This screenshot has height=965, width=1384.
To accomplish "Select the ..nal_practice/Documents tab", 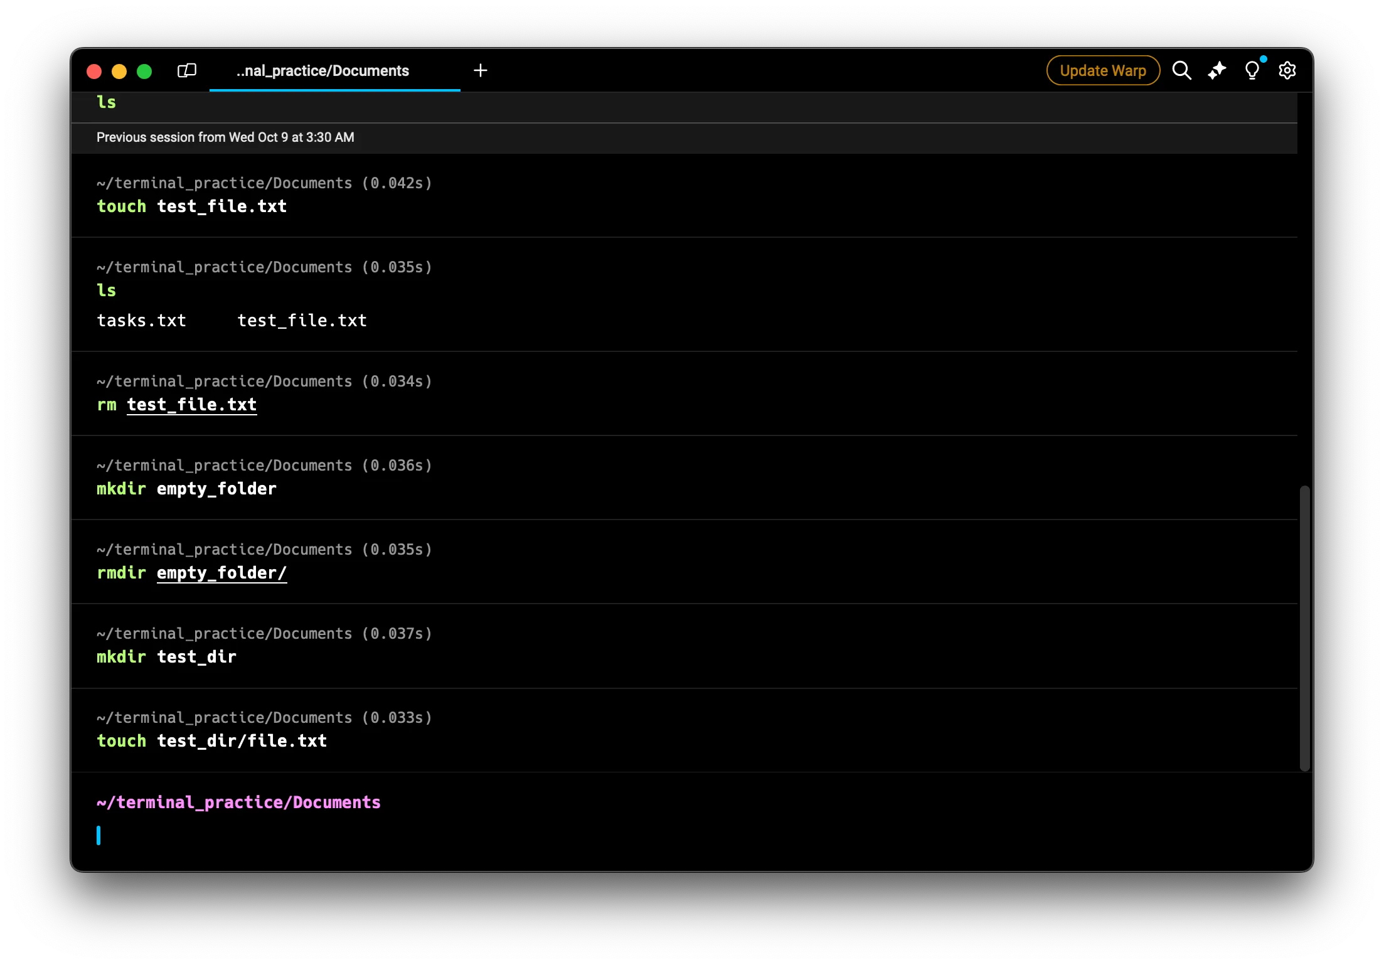I will (322, 71).
